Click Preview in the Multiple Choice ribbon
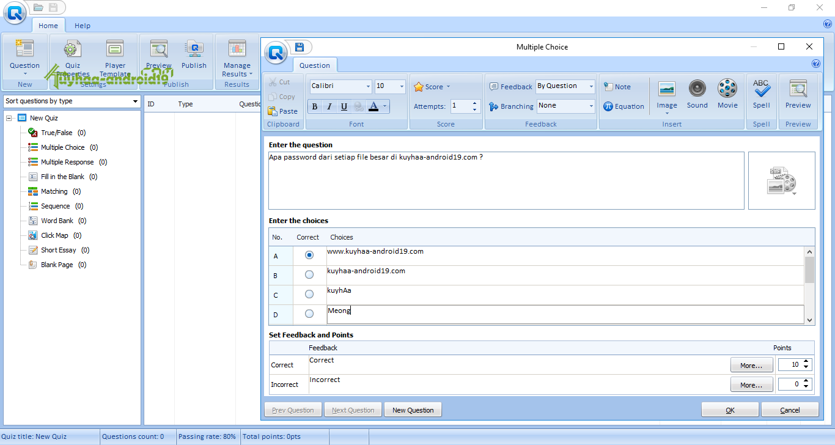835x445 pixels. click(798, 95)
